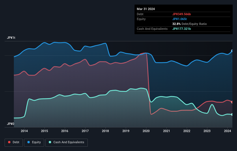Toggle the Equity legend button
The width and height of the screenshot is (237, 151).
pyautogui.click(x=34, y=142)
